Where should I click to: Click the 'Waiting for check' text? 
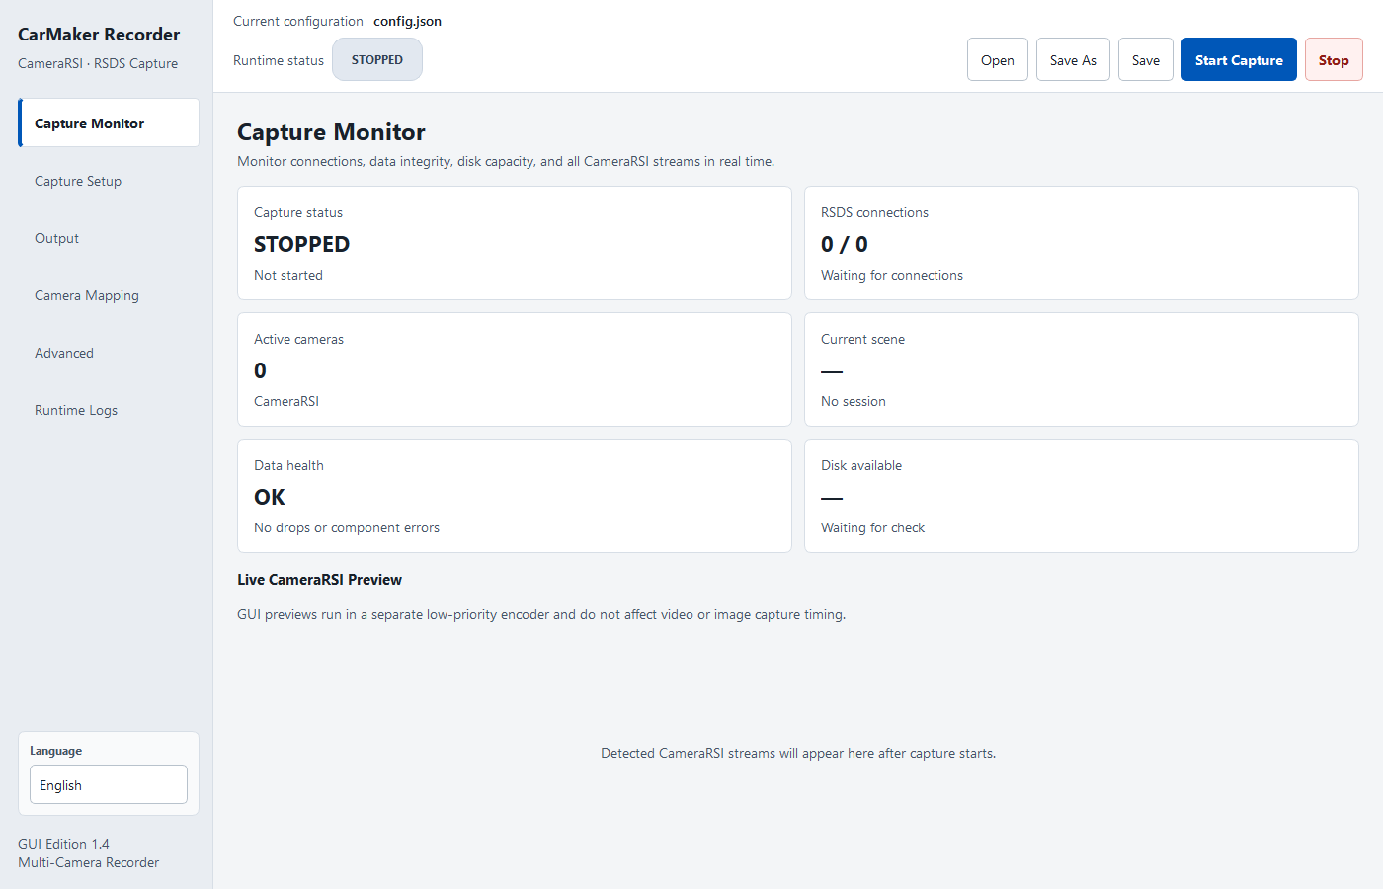tap(873, 527)
